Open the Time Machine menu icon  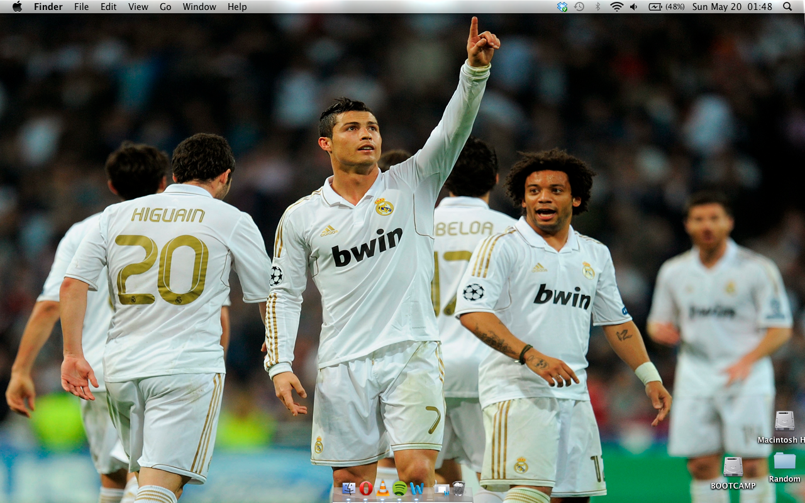tap(579, 6)
